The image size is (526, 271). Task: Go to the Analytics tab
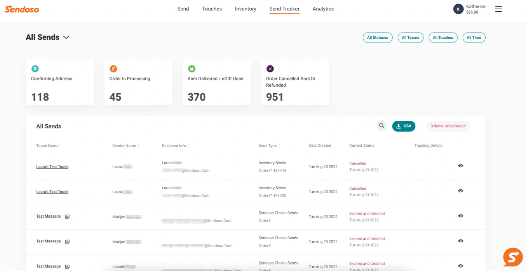[x=323, y=9]
